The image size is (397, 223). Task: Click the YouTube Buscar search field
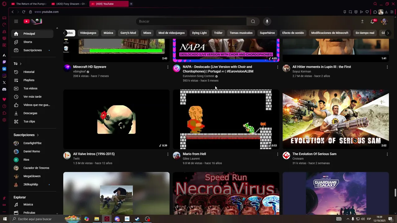[191, 21]
